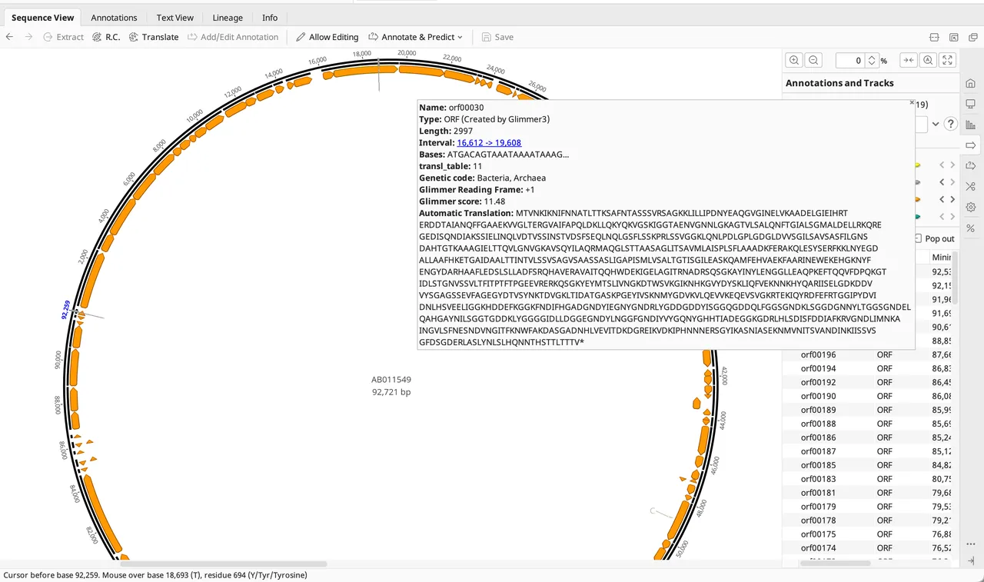This screenshot has width=984, height=582.
Task: Go to next annotation in orange type row
Action: pyautogui.click(x=953, y=199)
